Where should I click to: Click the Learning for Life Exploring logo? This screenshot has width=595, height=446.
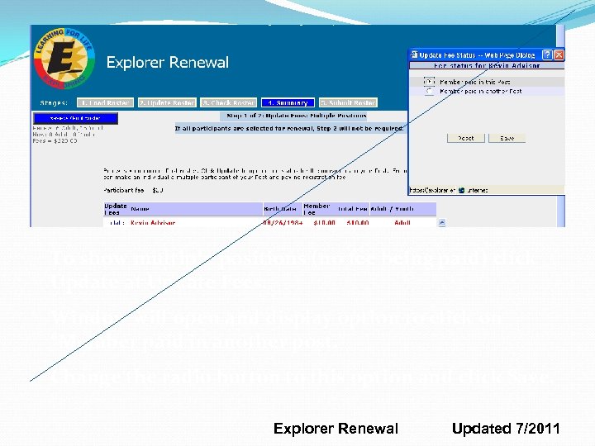pyautogui.click(x=64, y=58)
